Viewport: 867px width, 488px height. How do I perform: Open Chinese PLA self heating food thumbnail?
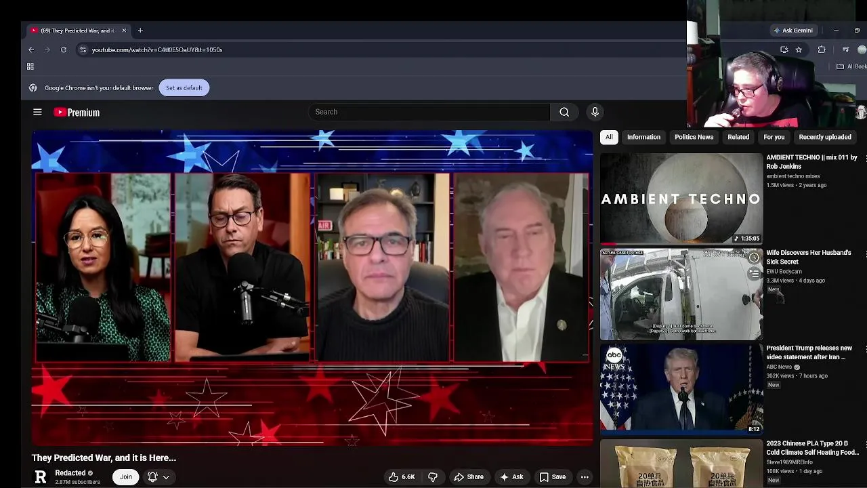tap(681, 464)
